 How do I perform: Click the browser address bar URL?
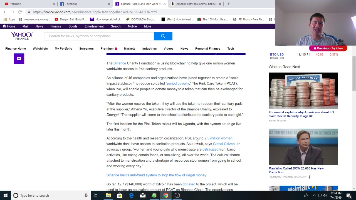pos(95,12)
